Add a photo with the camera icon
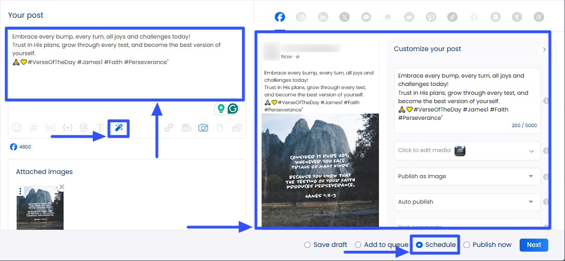This screenshot has height=261, width=565. point(203,128)
